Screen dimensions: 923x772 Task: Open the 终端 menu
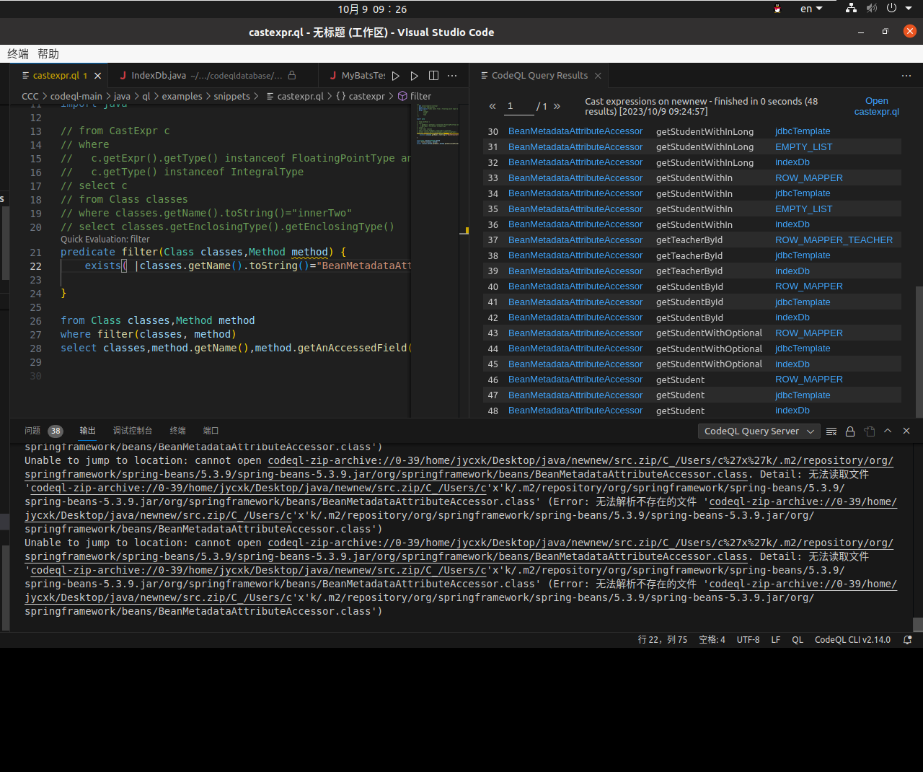point(18,54)
